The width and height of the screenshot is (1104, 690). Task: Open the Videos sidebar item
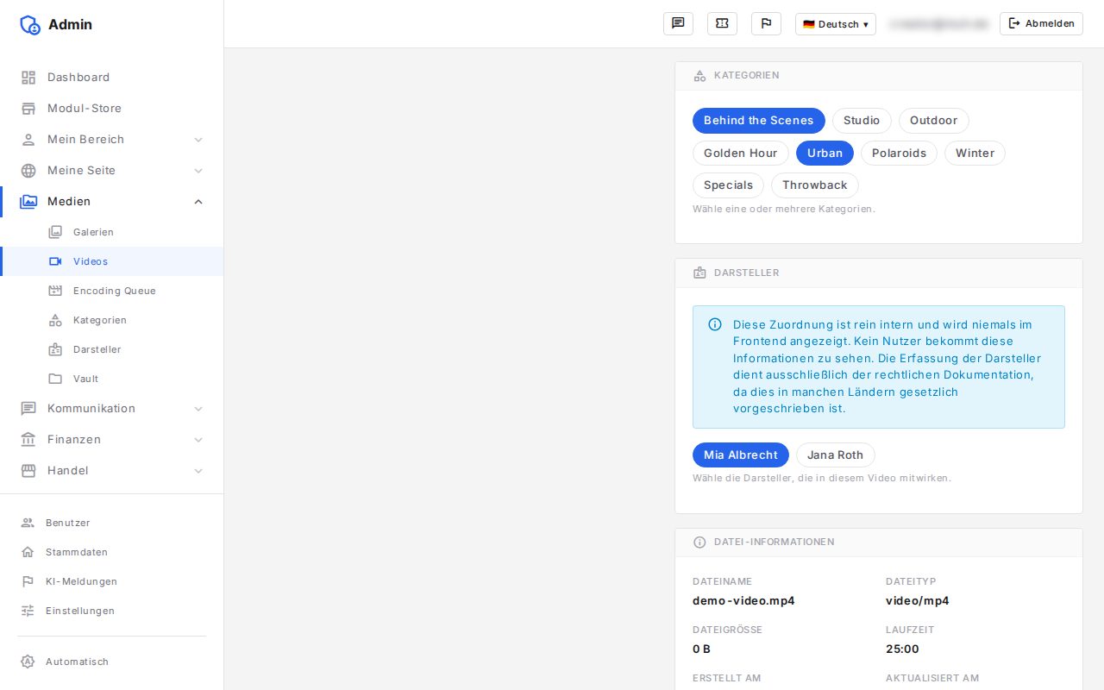[112, 261]
